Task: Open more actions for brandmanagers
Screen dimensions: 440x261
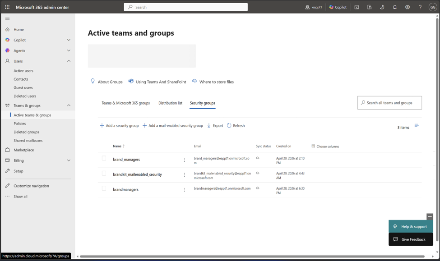Action: [185, 190]
